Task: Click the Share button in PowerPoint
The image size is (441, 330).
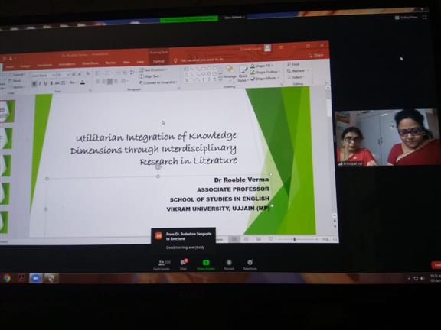Action: (316, 56)
